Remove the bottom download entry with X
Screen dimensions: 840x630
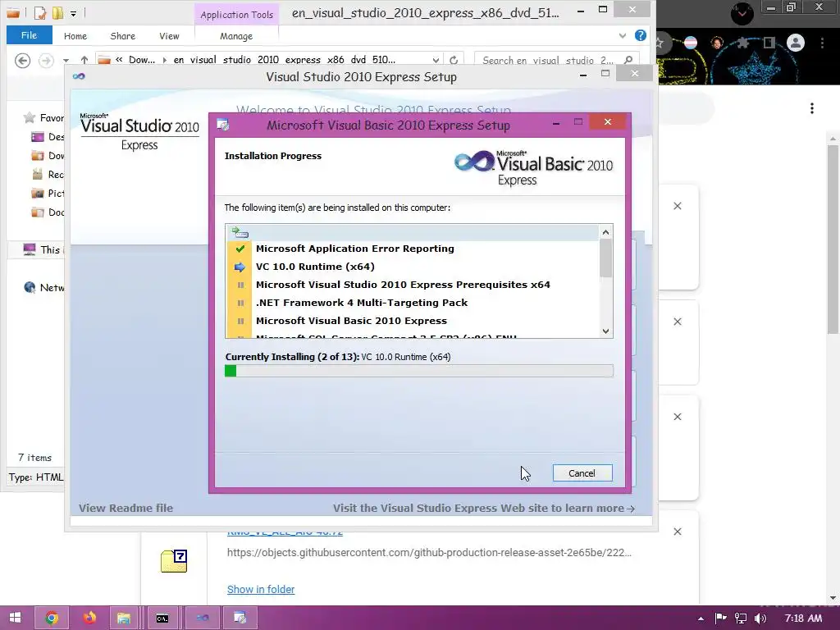point(678,532)
